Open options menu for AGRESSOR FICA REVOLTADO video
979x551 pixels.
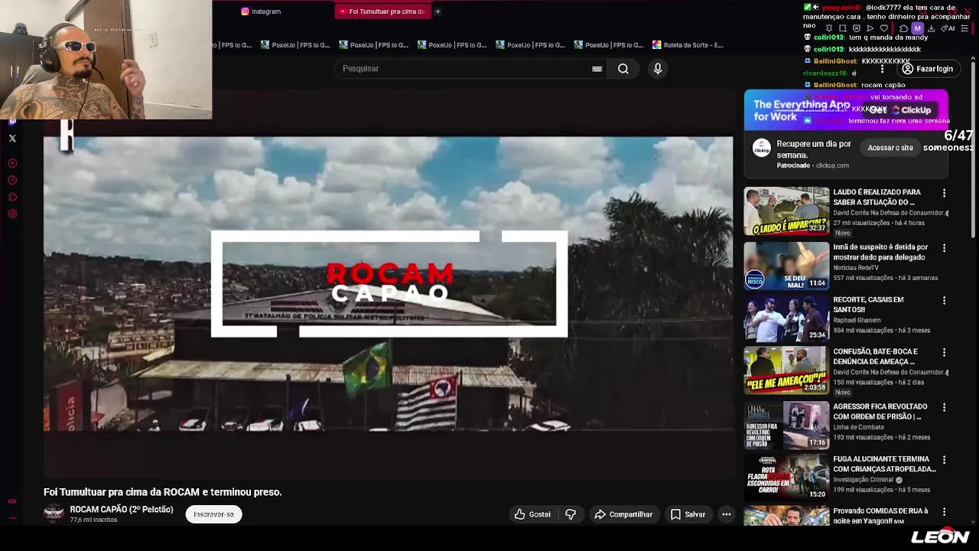(x=944, y=408)
